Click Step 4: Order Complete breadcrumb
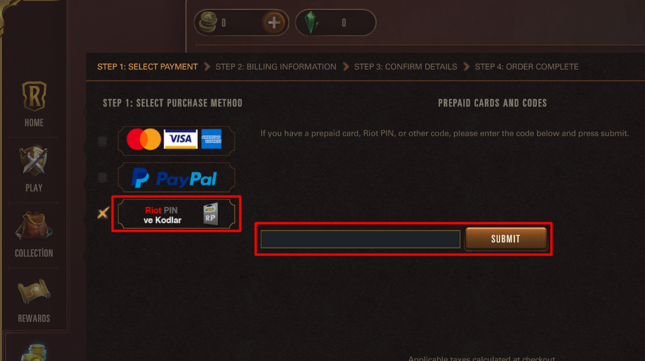 527,67
